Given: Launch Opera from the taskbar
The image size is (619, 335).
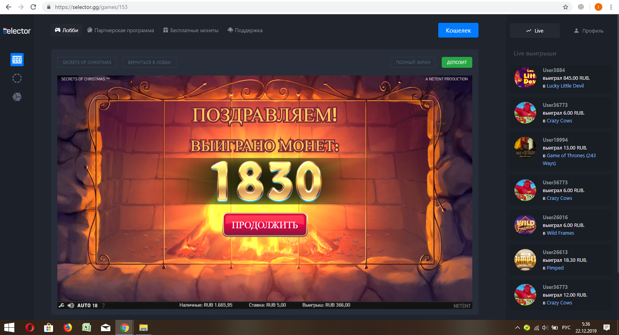Looking at the screenshot, I should pyautogui.click(x=29, y=328).
